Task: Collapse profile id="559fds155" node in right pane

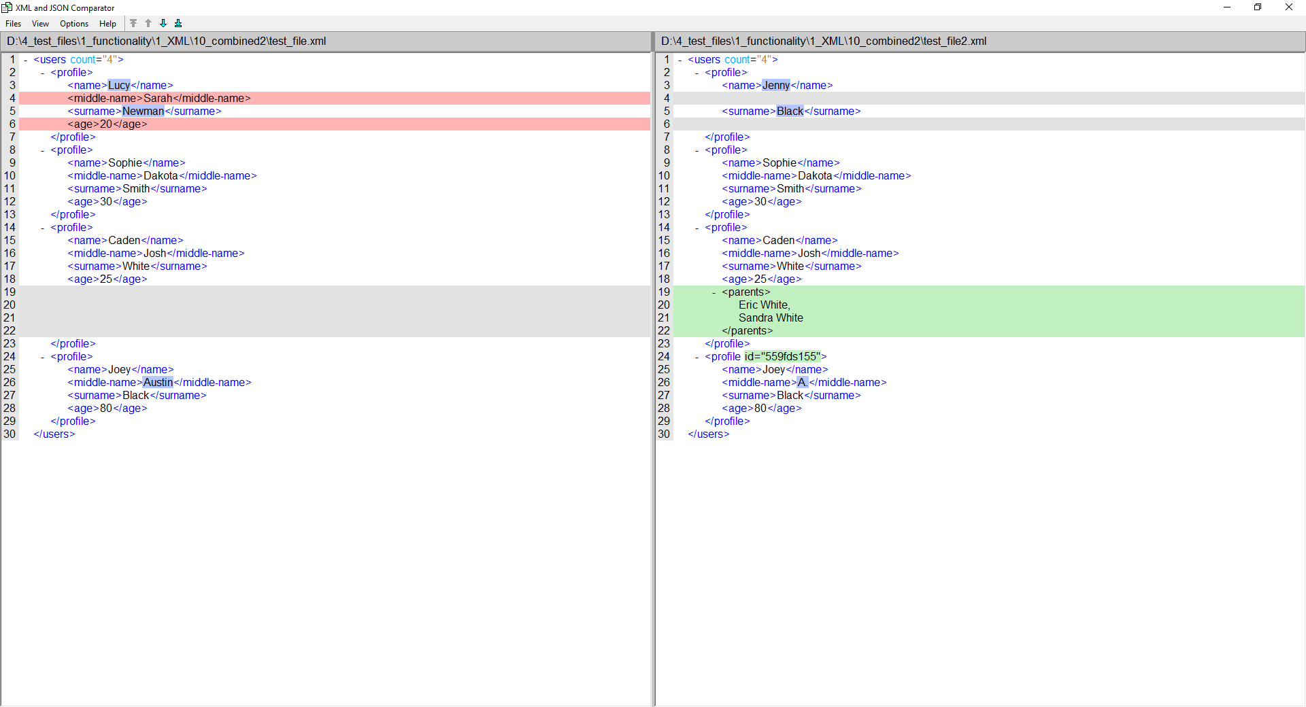Action: pyautogui.click(x=697, y=357)
